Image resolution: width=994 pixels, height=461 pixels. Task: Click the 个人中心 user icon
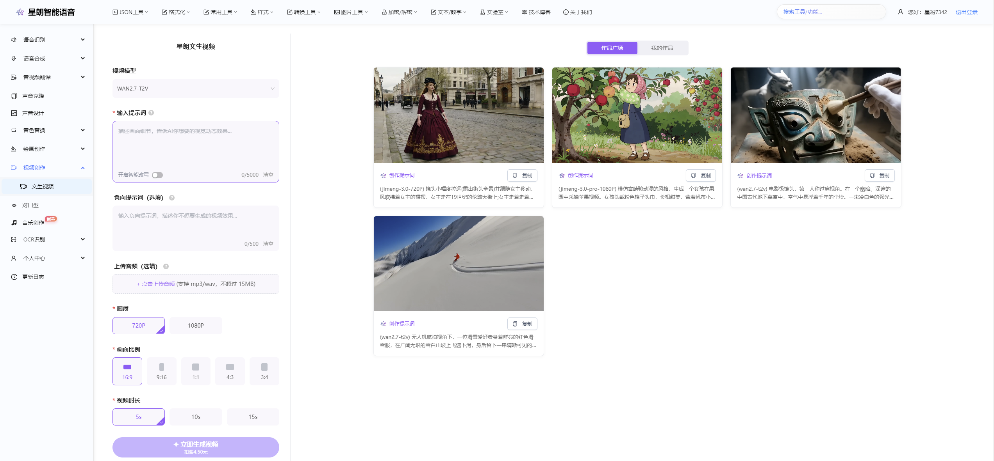[14, 258]
